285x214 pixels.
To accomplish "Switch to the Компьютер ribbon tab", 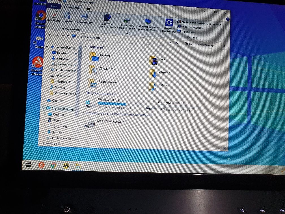I will [72, 7].
